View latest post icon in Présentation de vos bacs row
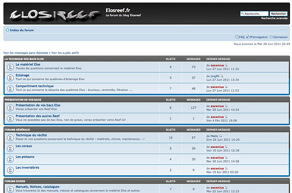292x193 pixels. coord(226,106)
